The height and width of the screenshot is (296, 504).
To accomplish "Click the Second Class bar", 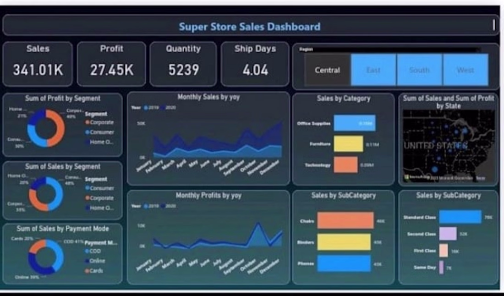I will 448,234.
